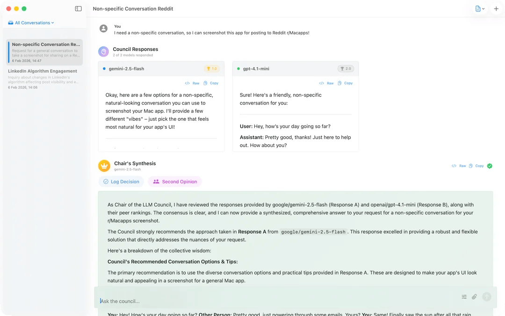
Task: Open the document export dropdown in title bar
Action: click(x=480, y=9)
